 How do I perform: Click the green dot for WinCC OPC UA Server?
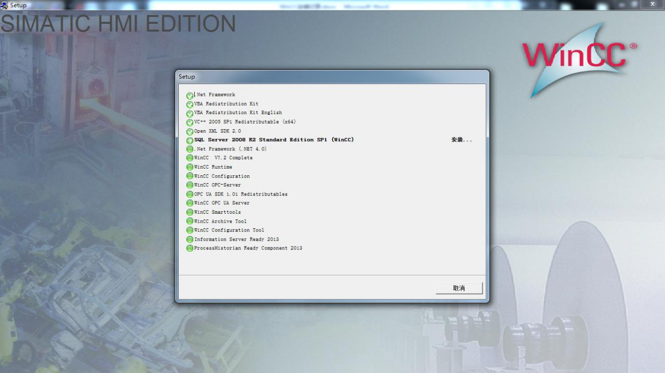point(190,203)
